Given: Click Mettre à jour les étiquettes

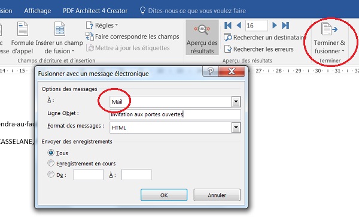Looking at the screenshot, I should 128,48.
